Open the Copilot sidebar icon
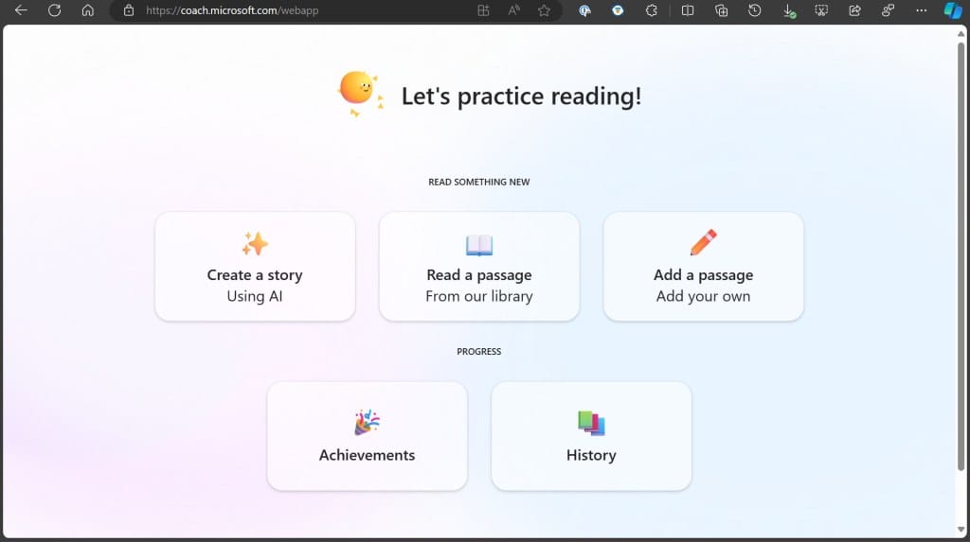The image size is (970, 542). [x=953, y=10]
